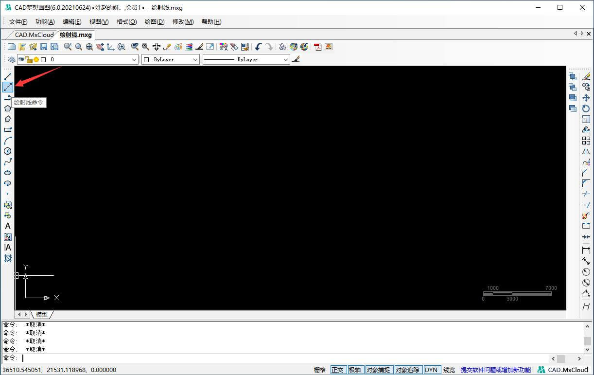Open the Layer manager icon
This screenshot has width=594, height=375.
pyautogui.click(x=12, y=59)
